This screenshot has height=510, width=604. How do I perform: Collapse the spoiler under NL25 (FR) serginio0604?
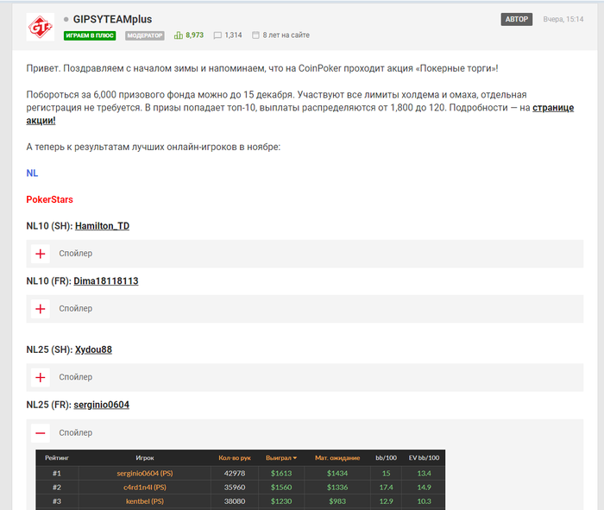coord(41,433)
